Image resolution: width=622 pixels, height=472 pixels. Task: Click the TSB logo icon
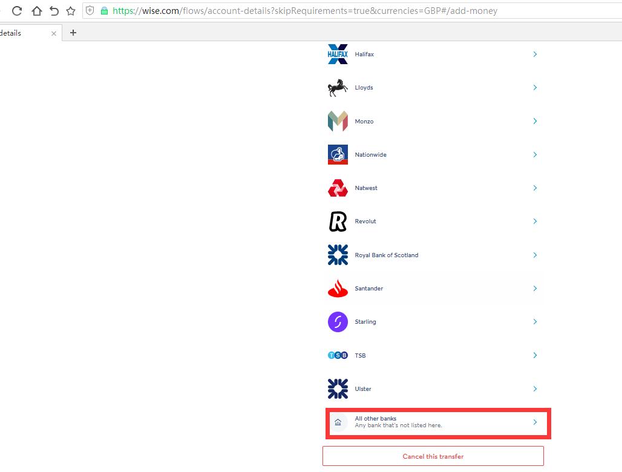pos(338,355)
